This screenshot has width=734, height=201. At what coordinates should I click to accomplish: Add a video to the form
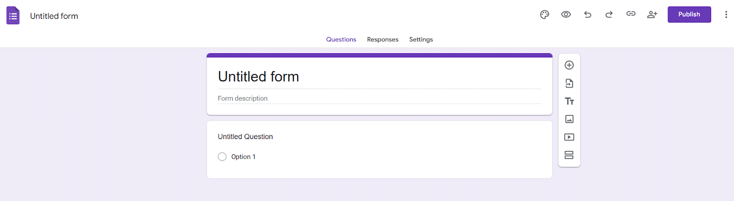(x=569, y=137)
